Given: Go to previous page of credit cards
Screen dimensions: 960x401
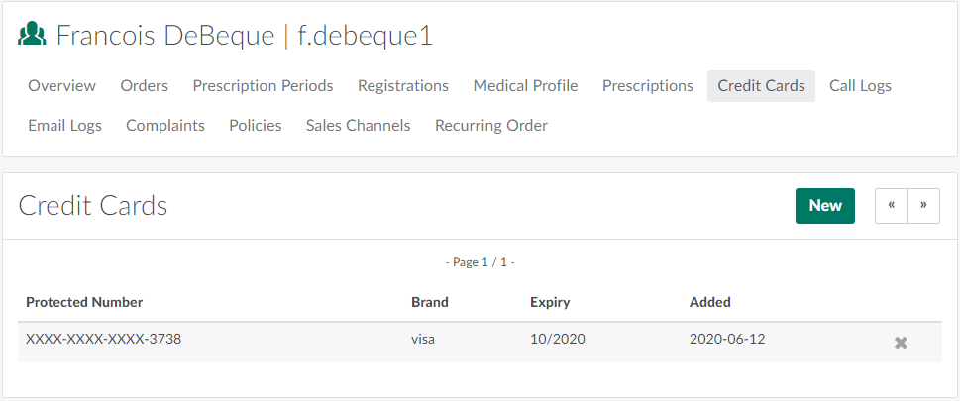Looking at the screenshot, I should (x=892, y=205).
